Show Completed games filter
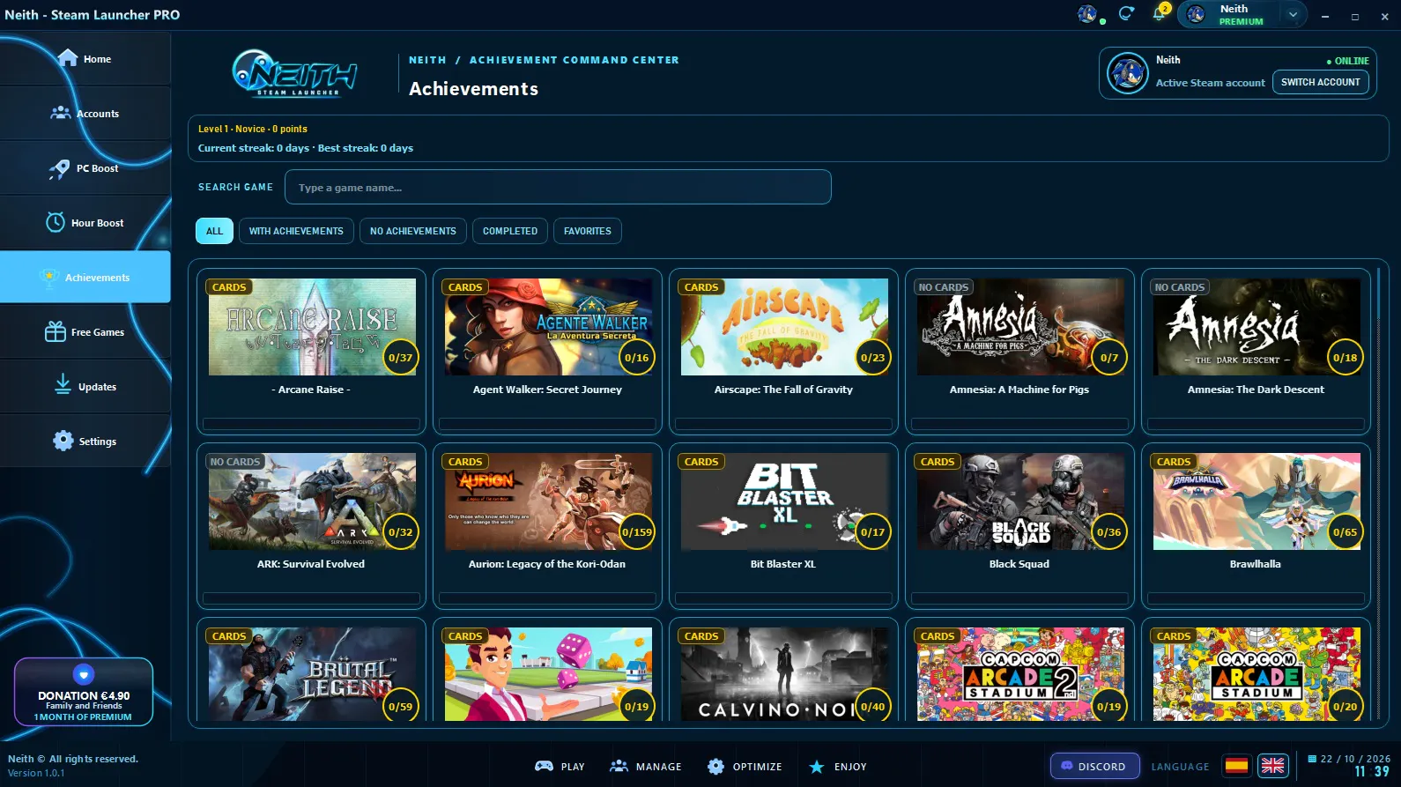 point(510,231)
